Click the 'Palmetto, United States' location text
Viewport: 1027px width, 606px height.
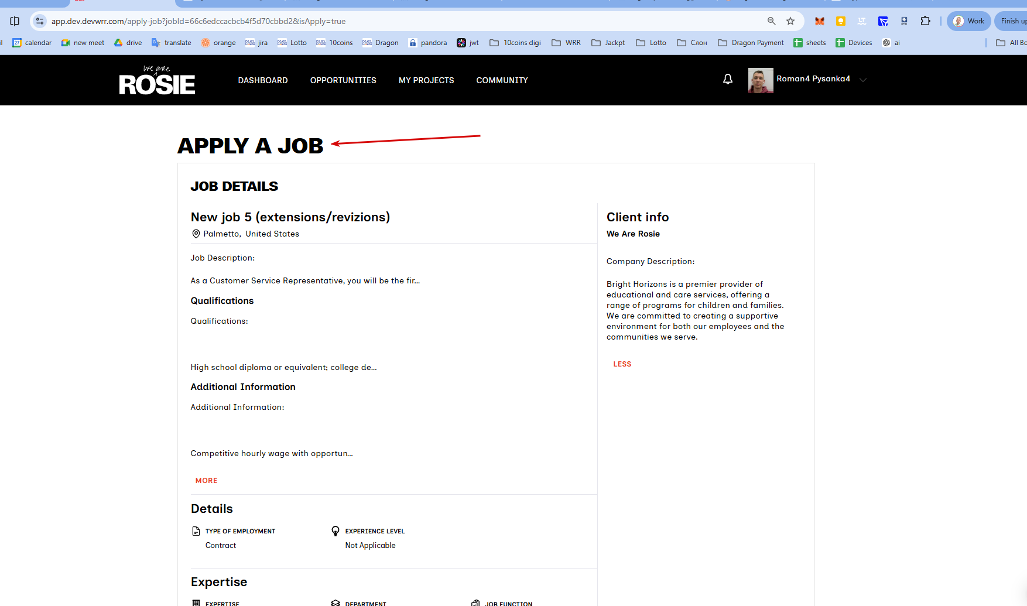[251, 234]
